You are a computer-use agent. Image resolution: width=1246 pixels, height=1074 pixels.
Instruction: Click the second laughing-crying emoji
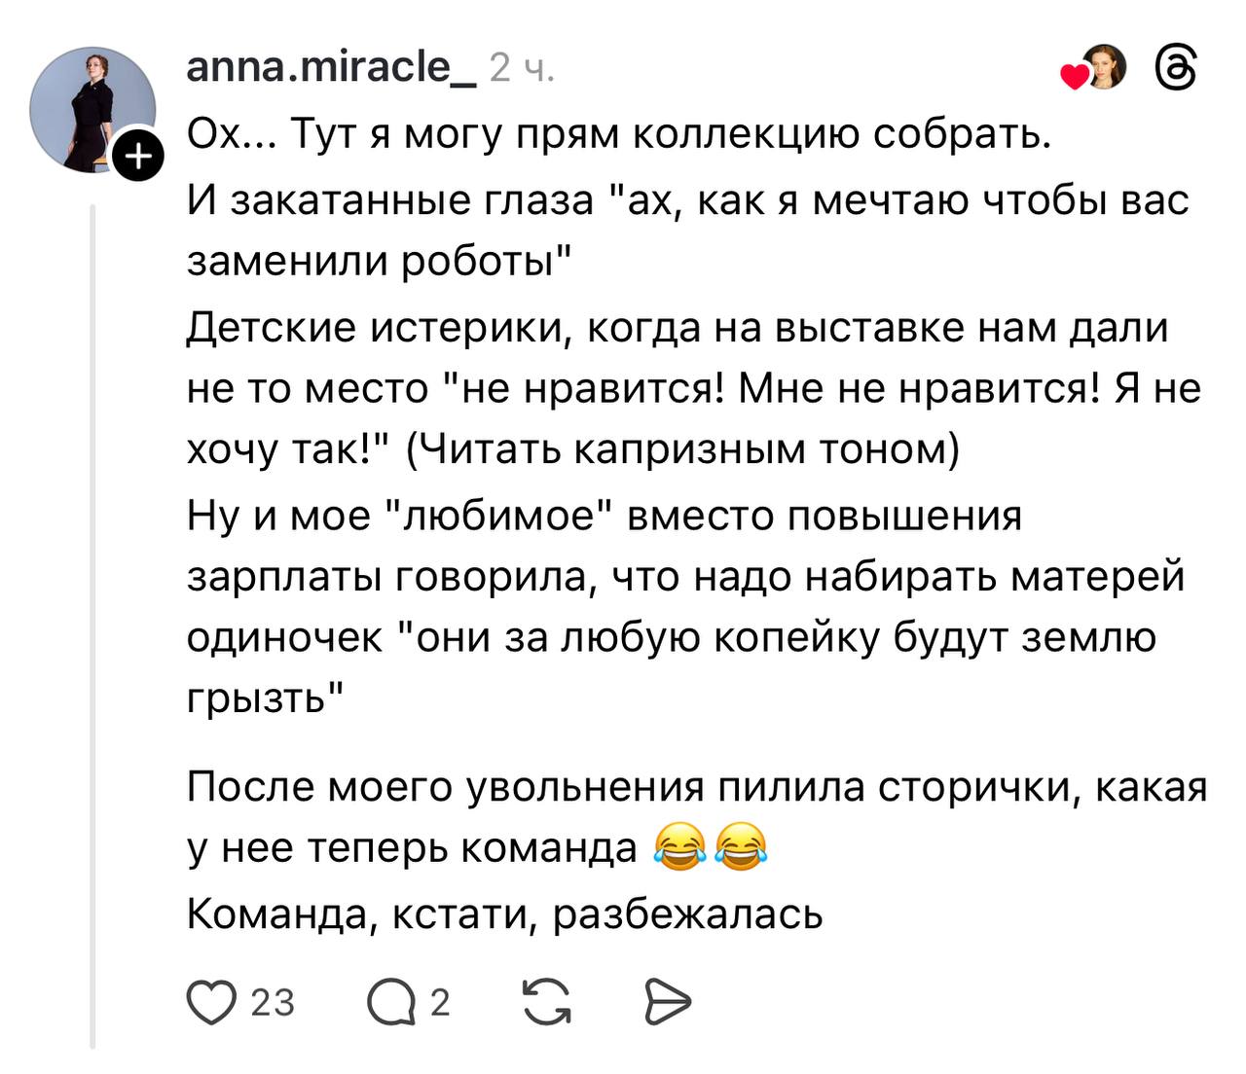pyautogui.click(x=741, y=846)
